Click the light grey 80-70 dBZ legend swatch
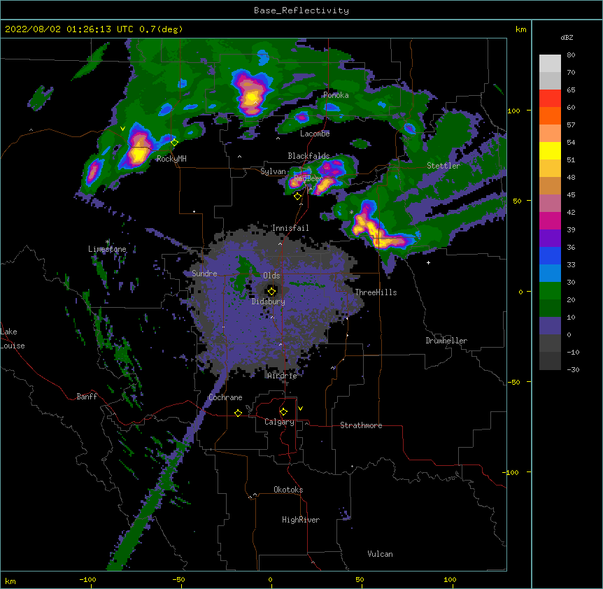 click(x=550, y=64)
